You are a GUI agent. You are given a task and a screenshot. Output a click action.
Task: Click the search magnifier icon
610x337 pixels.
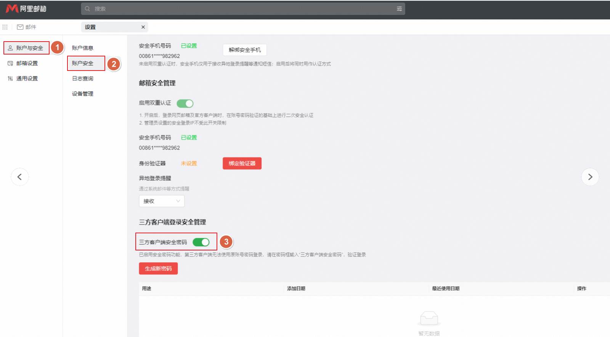88,9
